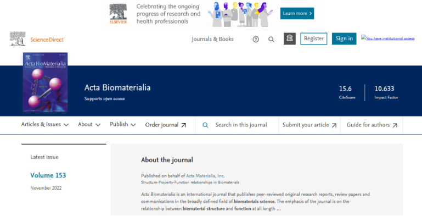422x216 pixels.
Task: Click Submit your article
Action: (x=310, y=125)
